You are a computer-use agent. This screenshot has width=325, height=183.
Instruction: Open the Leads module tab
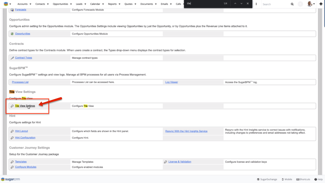click(x=79, y=4)
